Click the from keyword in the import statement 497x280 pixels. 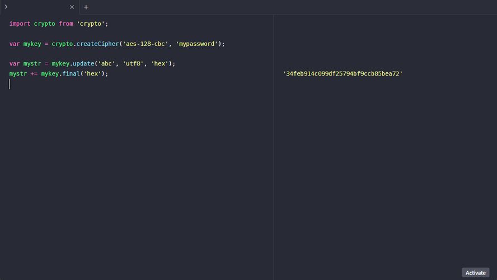[66, 24]
